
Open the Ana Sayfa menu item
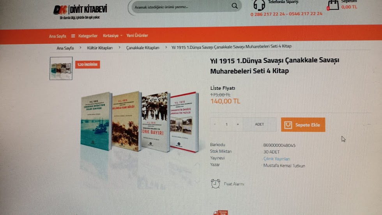coord(58,36)
